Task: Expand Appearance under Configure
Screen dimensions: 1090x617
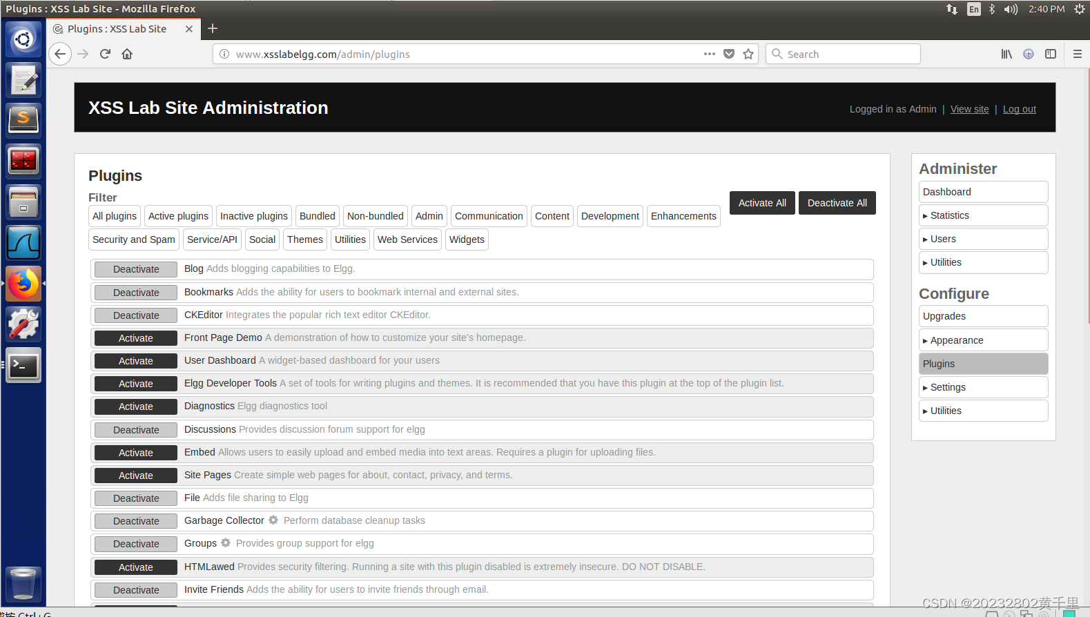Action: click(983, 340)
